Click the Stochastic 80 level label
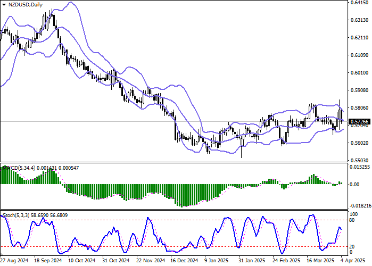 (x=351, y=220)
